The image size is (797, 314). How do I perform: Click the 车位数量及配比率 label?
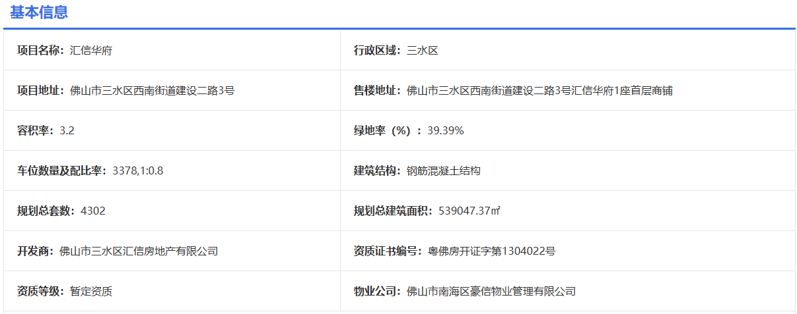(x=62, y=170)
